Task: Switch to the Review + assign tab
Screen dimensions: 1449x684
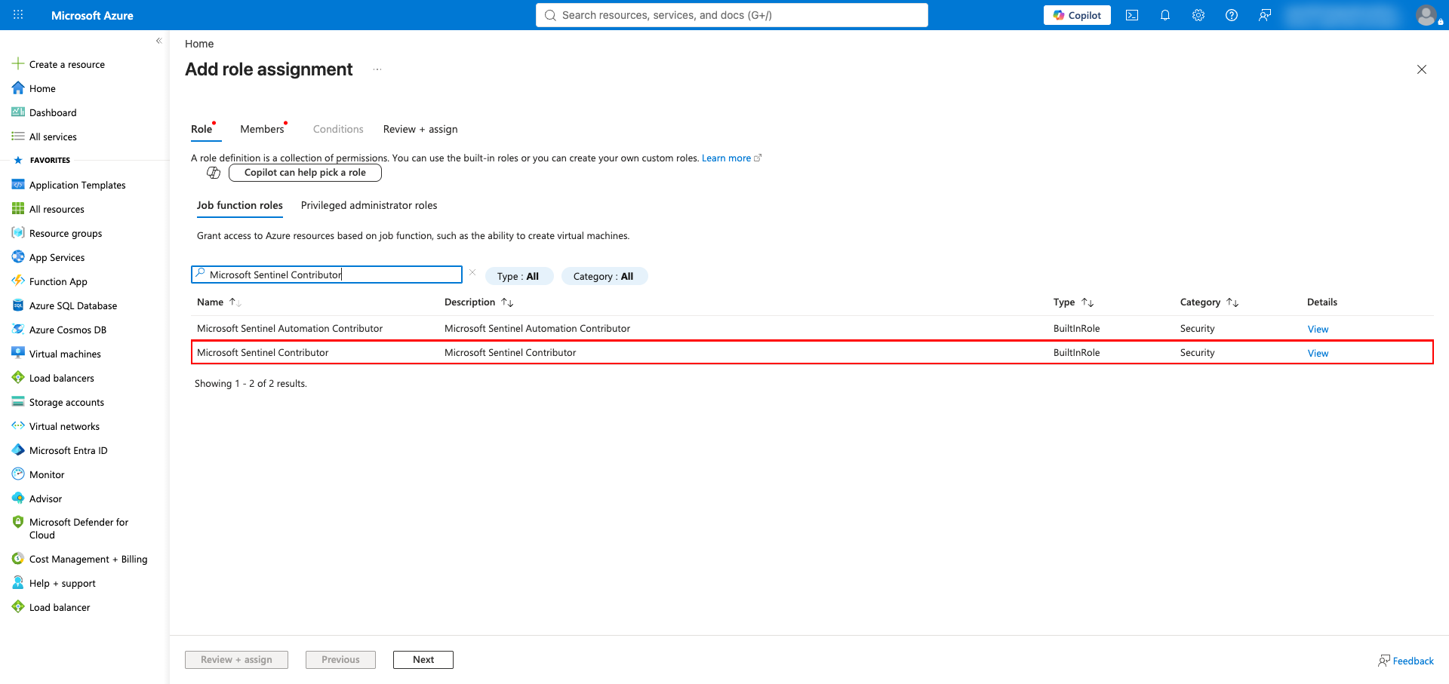Action: tap(420, 130)
